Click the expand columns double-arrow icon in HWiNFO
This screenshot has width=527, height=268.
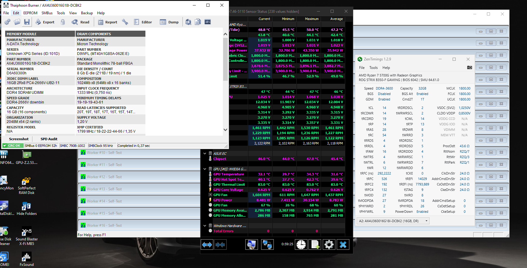pos(207,245)
